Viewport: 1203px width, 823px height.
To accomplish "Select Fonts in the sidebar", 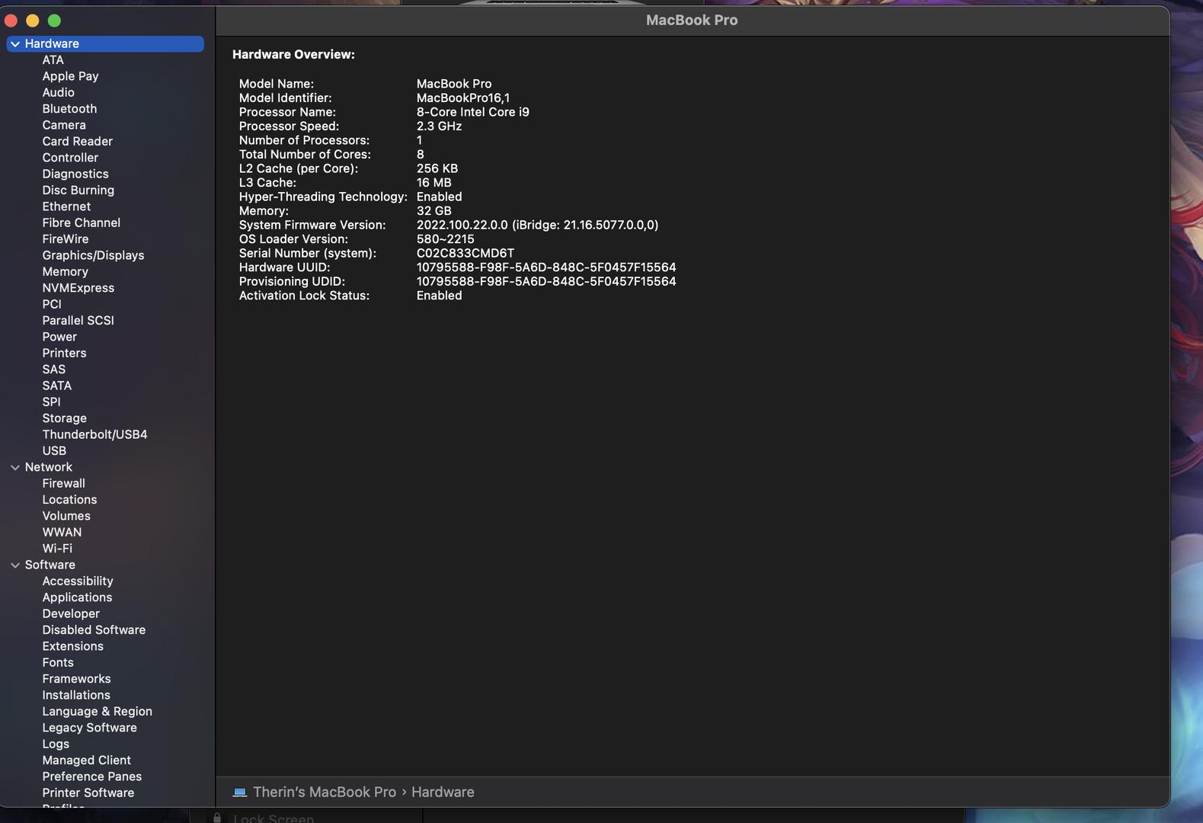I will click(58, 663).
